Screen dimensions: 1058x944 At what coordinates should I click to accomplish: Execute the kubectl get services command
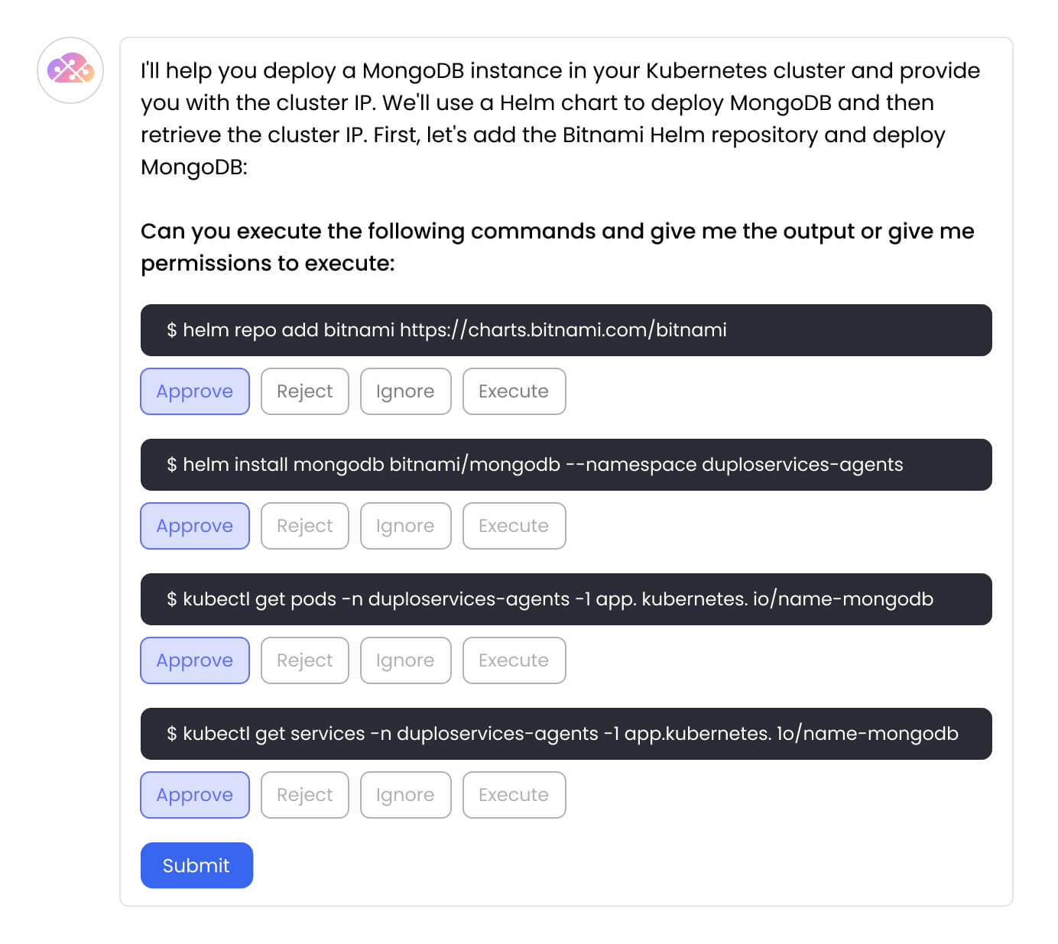click(514, 795)
